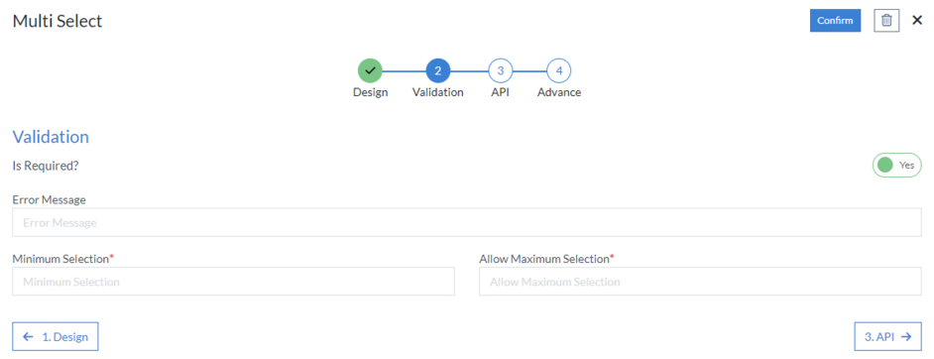Toggle the Is Required switch
Viewport: 934px width, 359px height.
pos(896,165)
